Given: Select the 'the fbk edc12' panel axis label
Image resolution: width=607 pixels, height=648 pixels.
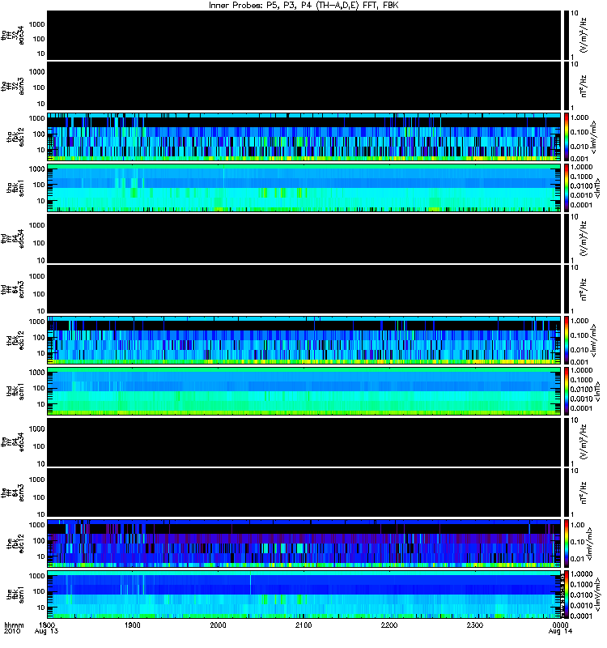Looking at the screenshot, I should (15, 544).
